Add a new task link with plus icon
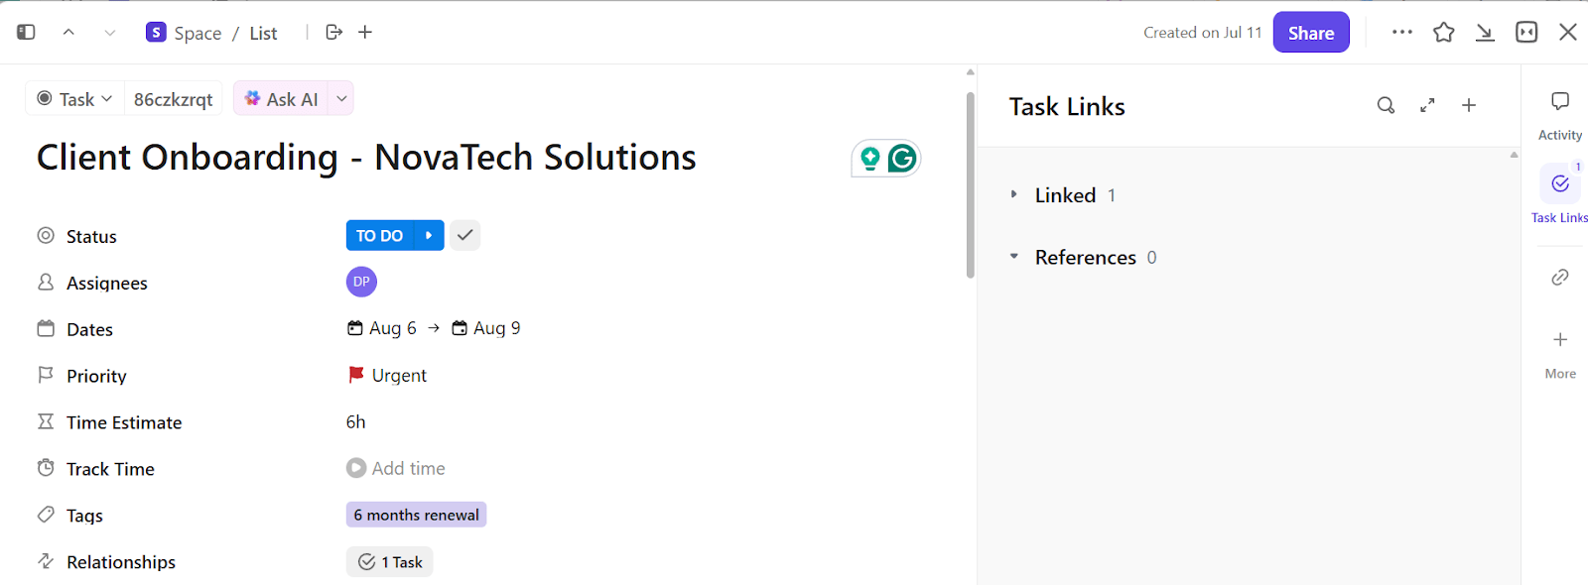The height and width of the screenshot is (585, 1588). (x=1469, y=106)
